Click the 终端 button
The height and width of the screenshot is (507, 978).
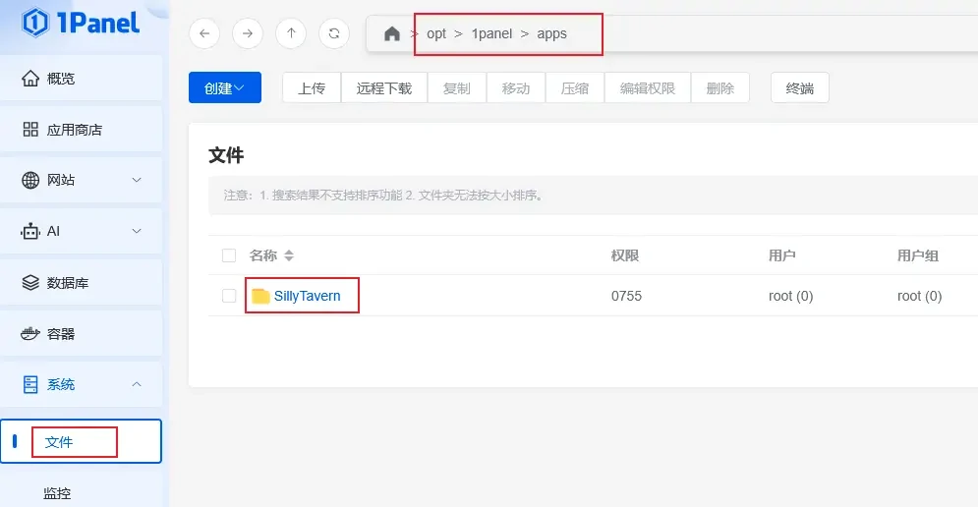click(x=799, y=87)
